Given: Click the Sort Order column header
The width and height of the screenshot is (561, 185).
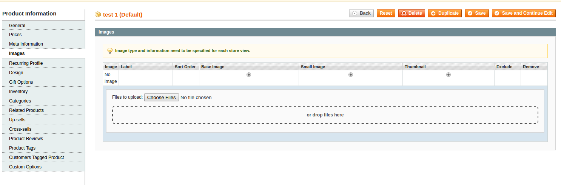Looking at the screenshot, I should [186, 67].
